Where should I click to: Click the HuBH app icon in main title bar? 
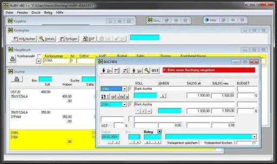[6, 6]
